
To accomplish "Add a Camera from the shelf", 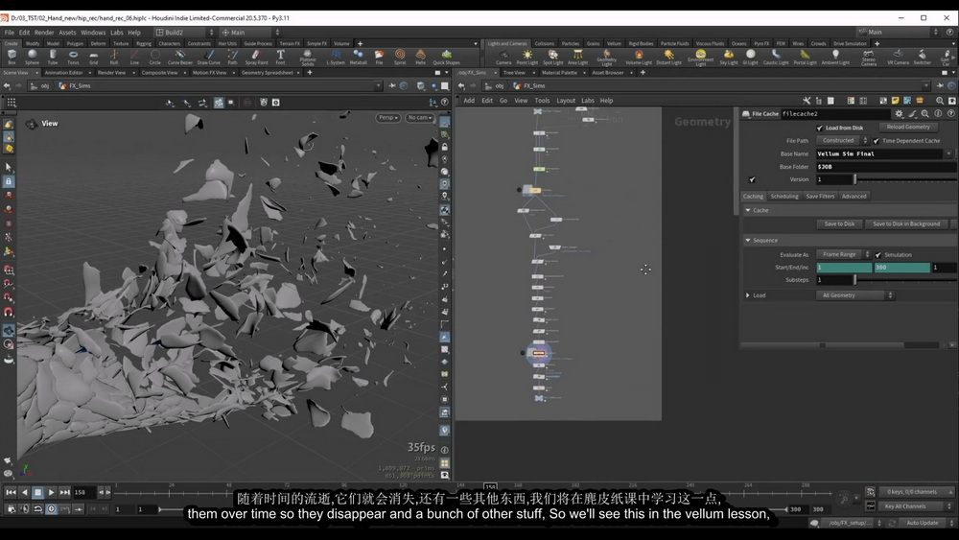I will (503, 57).
